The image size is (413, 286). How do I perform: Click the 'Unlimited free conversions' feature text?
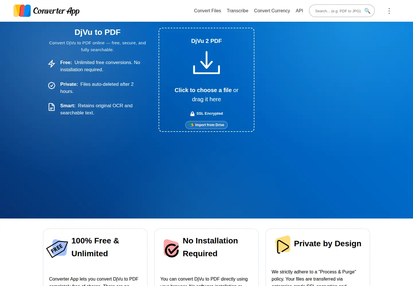pos(100,66)
